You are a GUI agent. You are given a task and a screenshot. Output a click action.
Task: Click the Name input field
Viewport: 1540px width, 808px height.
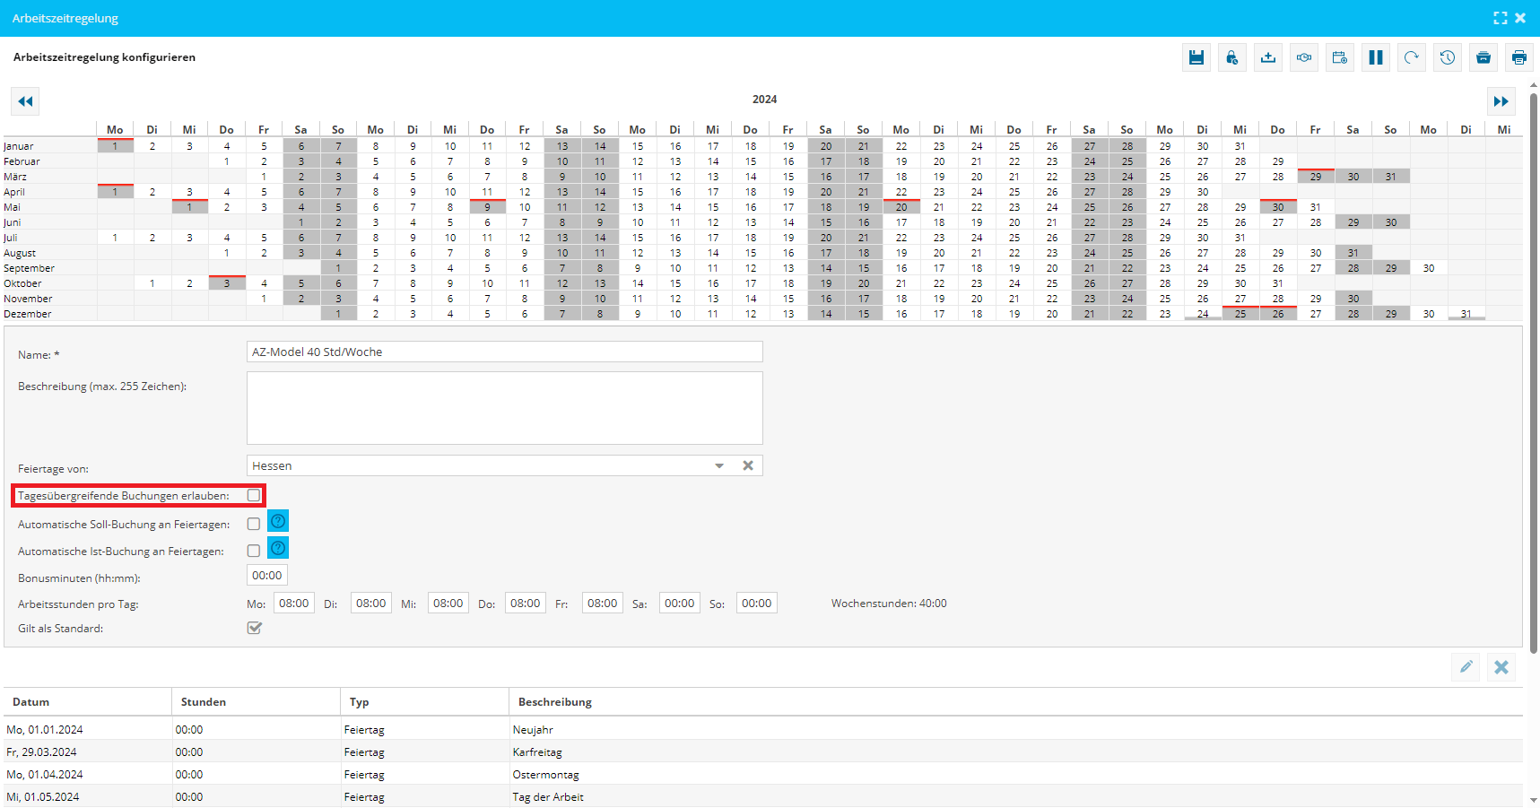(504, 352)
